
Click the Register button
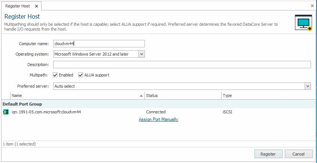(268, 154)
